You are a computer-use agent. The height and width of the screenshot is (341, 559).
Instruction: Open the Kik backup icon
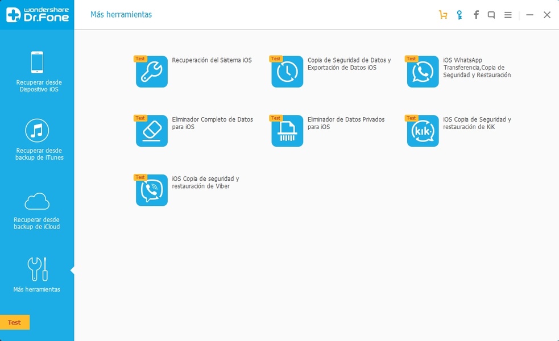(423, 131)
